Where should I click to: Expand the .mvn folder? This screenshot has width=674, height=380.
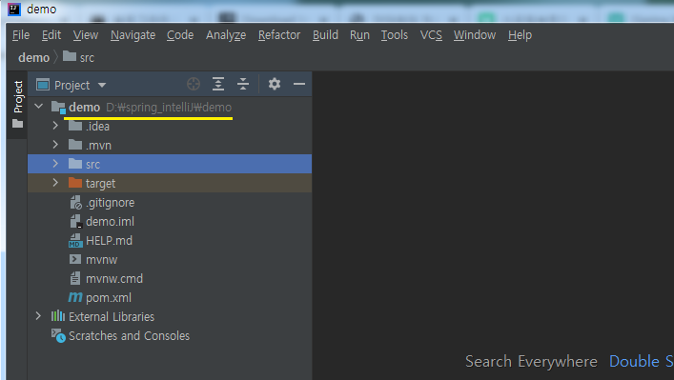55,144
